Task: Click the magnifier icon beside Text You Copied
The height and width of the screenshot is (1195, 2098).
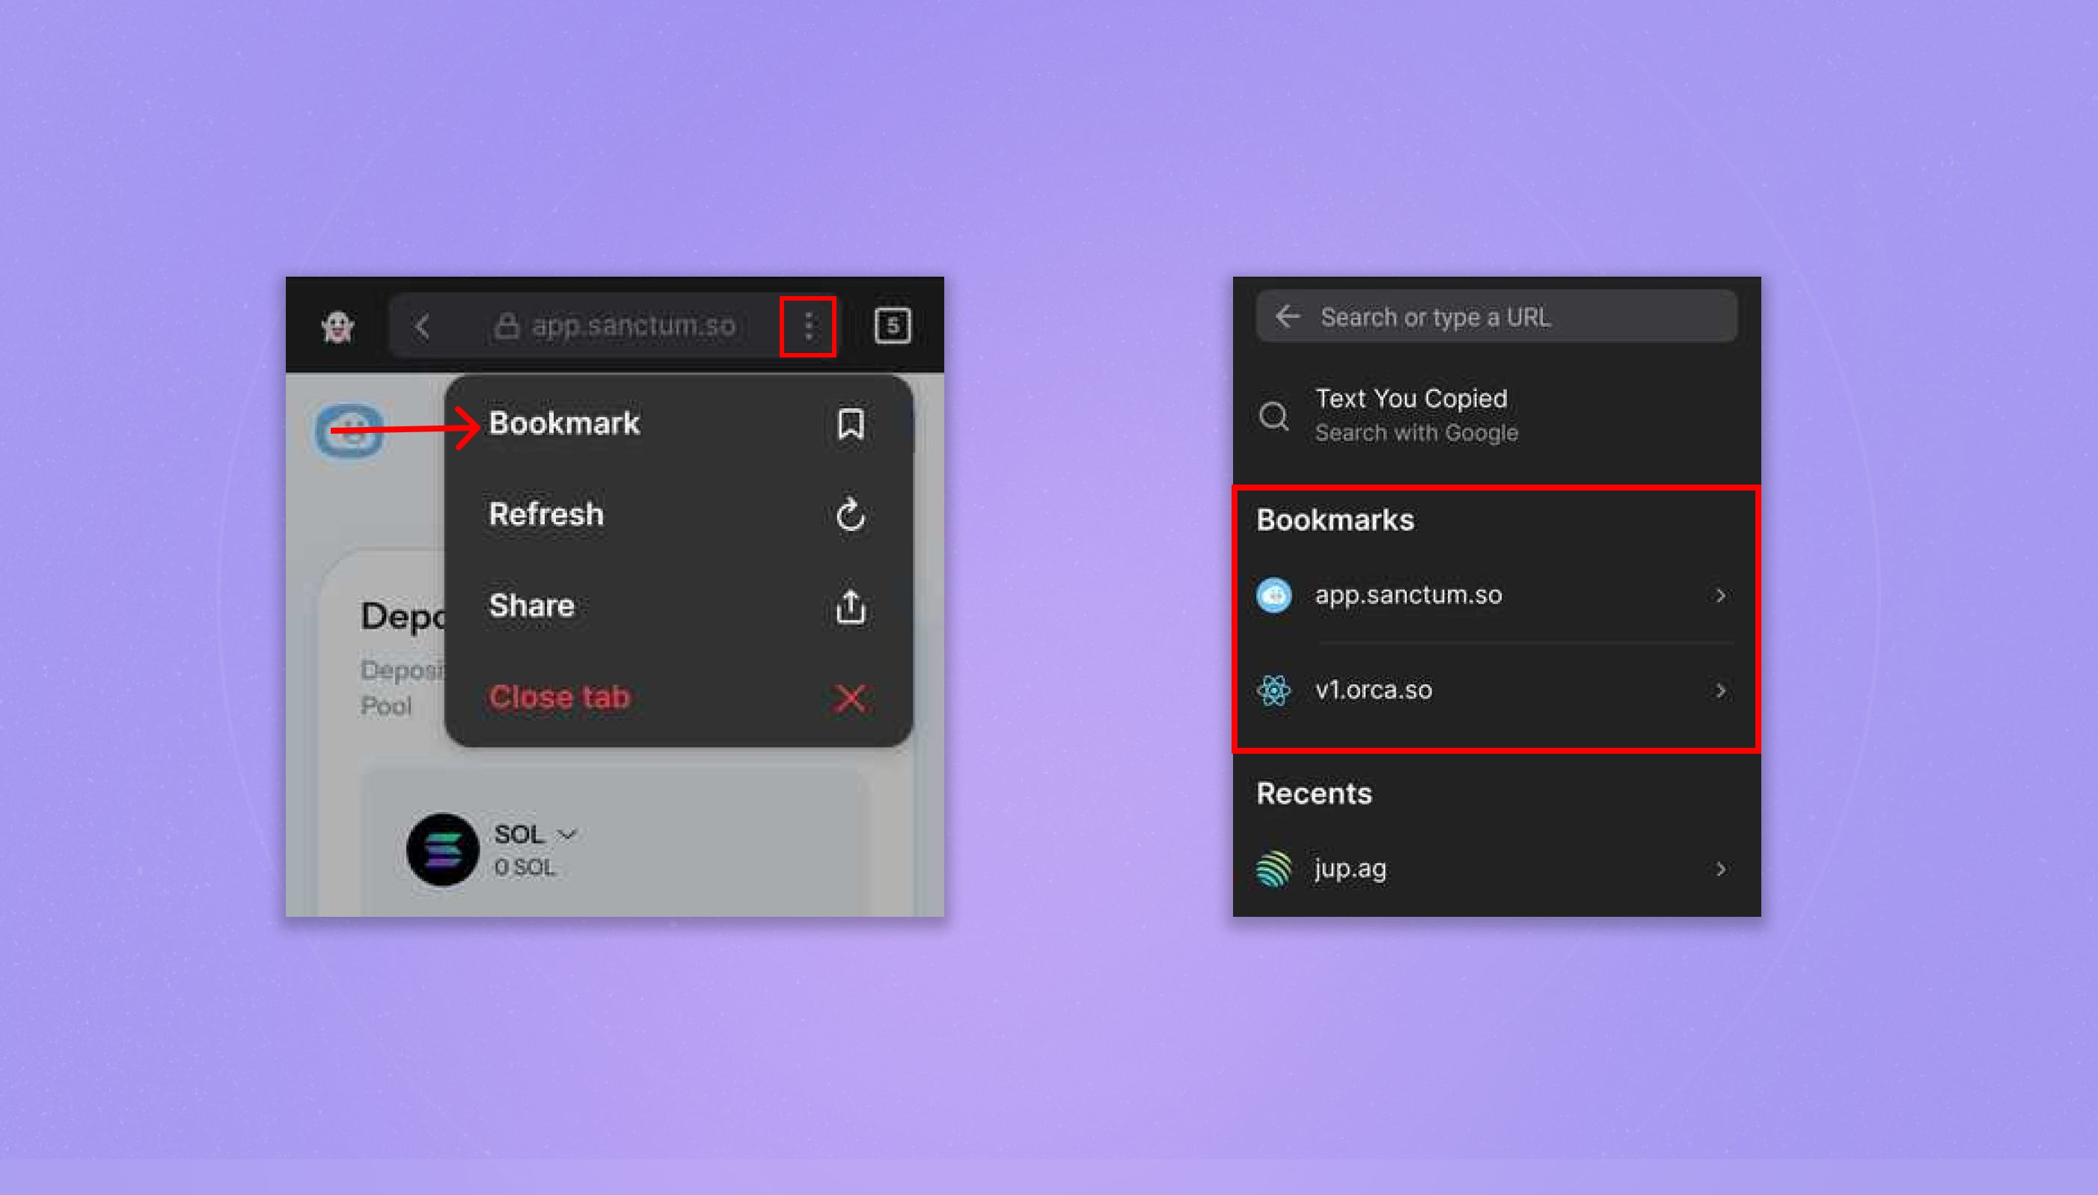Action: tap(1273, 416)
